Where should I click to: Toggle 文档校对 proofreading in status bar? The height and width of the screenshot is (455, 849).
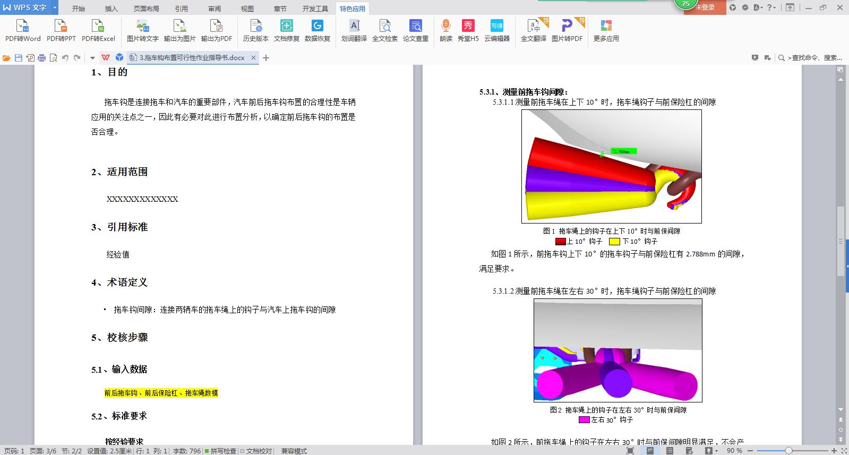click(256, 451)
